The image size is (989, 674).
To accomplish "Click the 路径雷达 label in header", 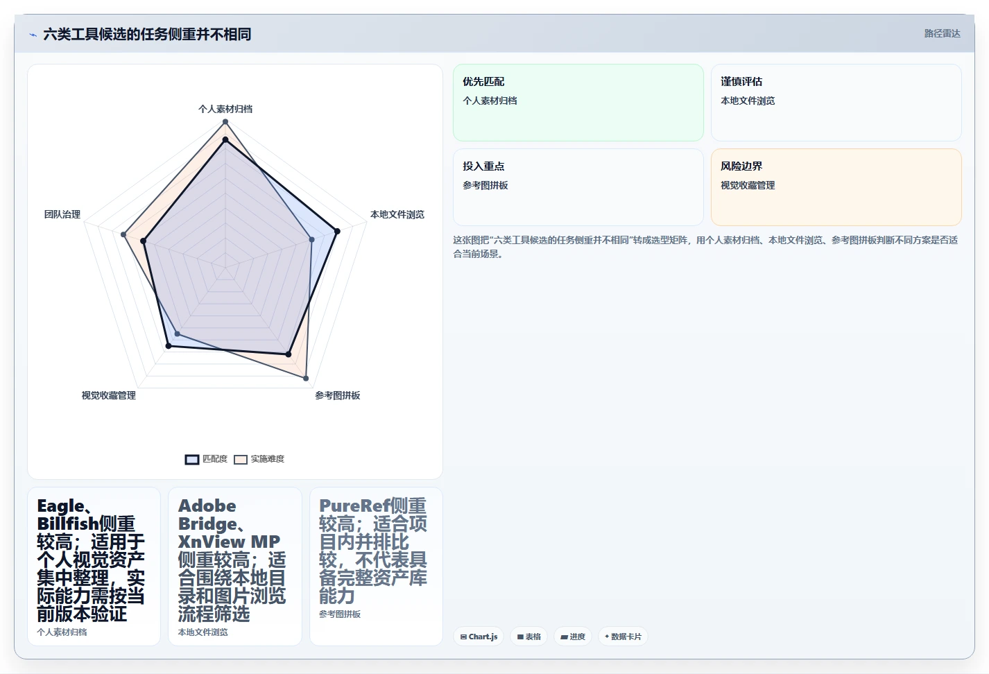I will (942, 33).
